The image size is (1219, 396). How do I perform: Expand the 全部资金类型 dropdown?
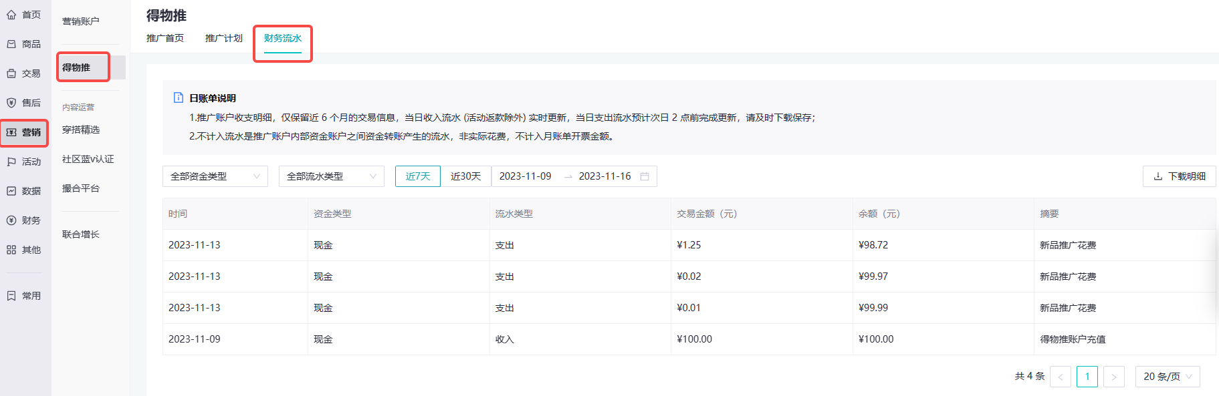point(215,176)
